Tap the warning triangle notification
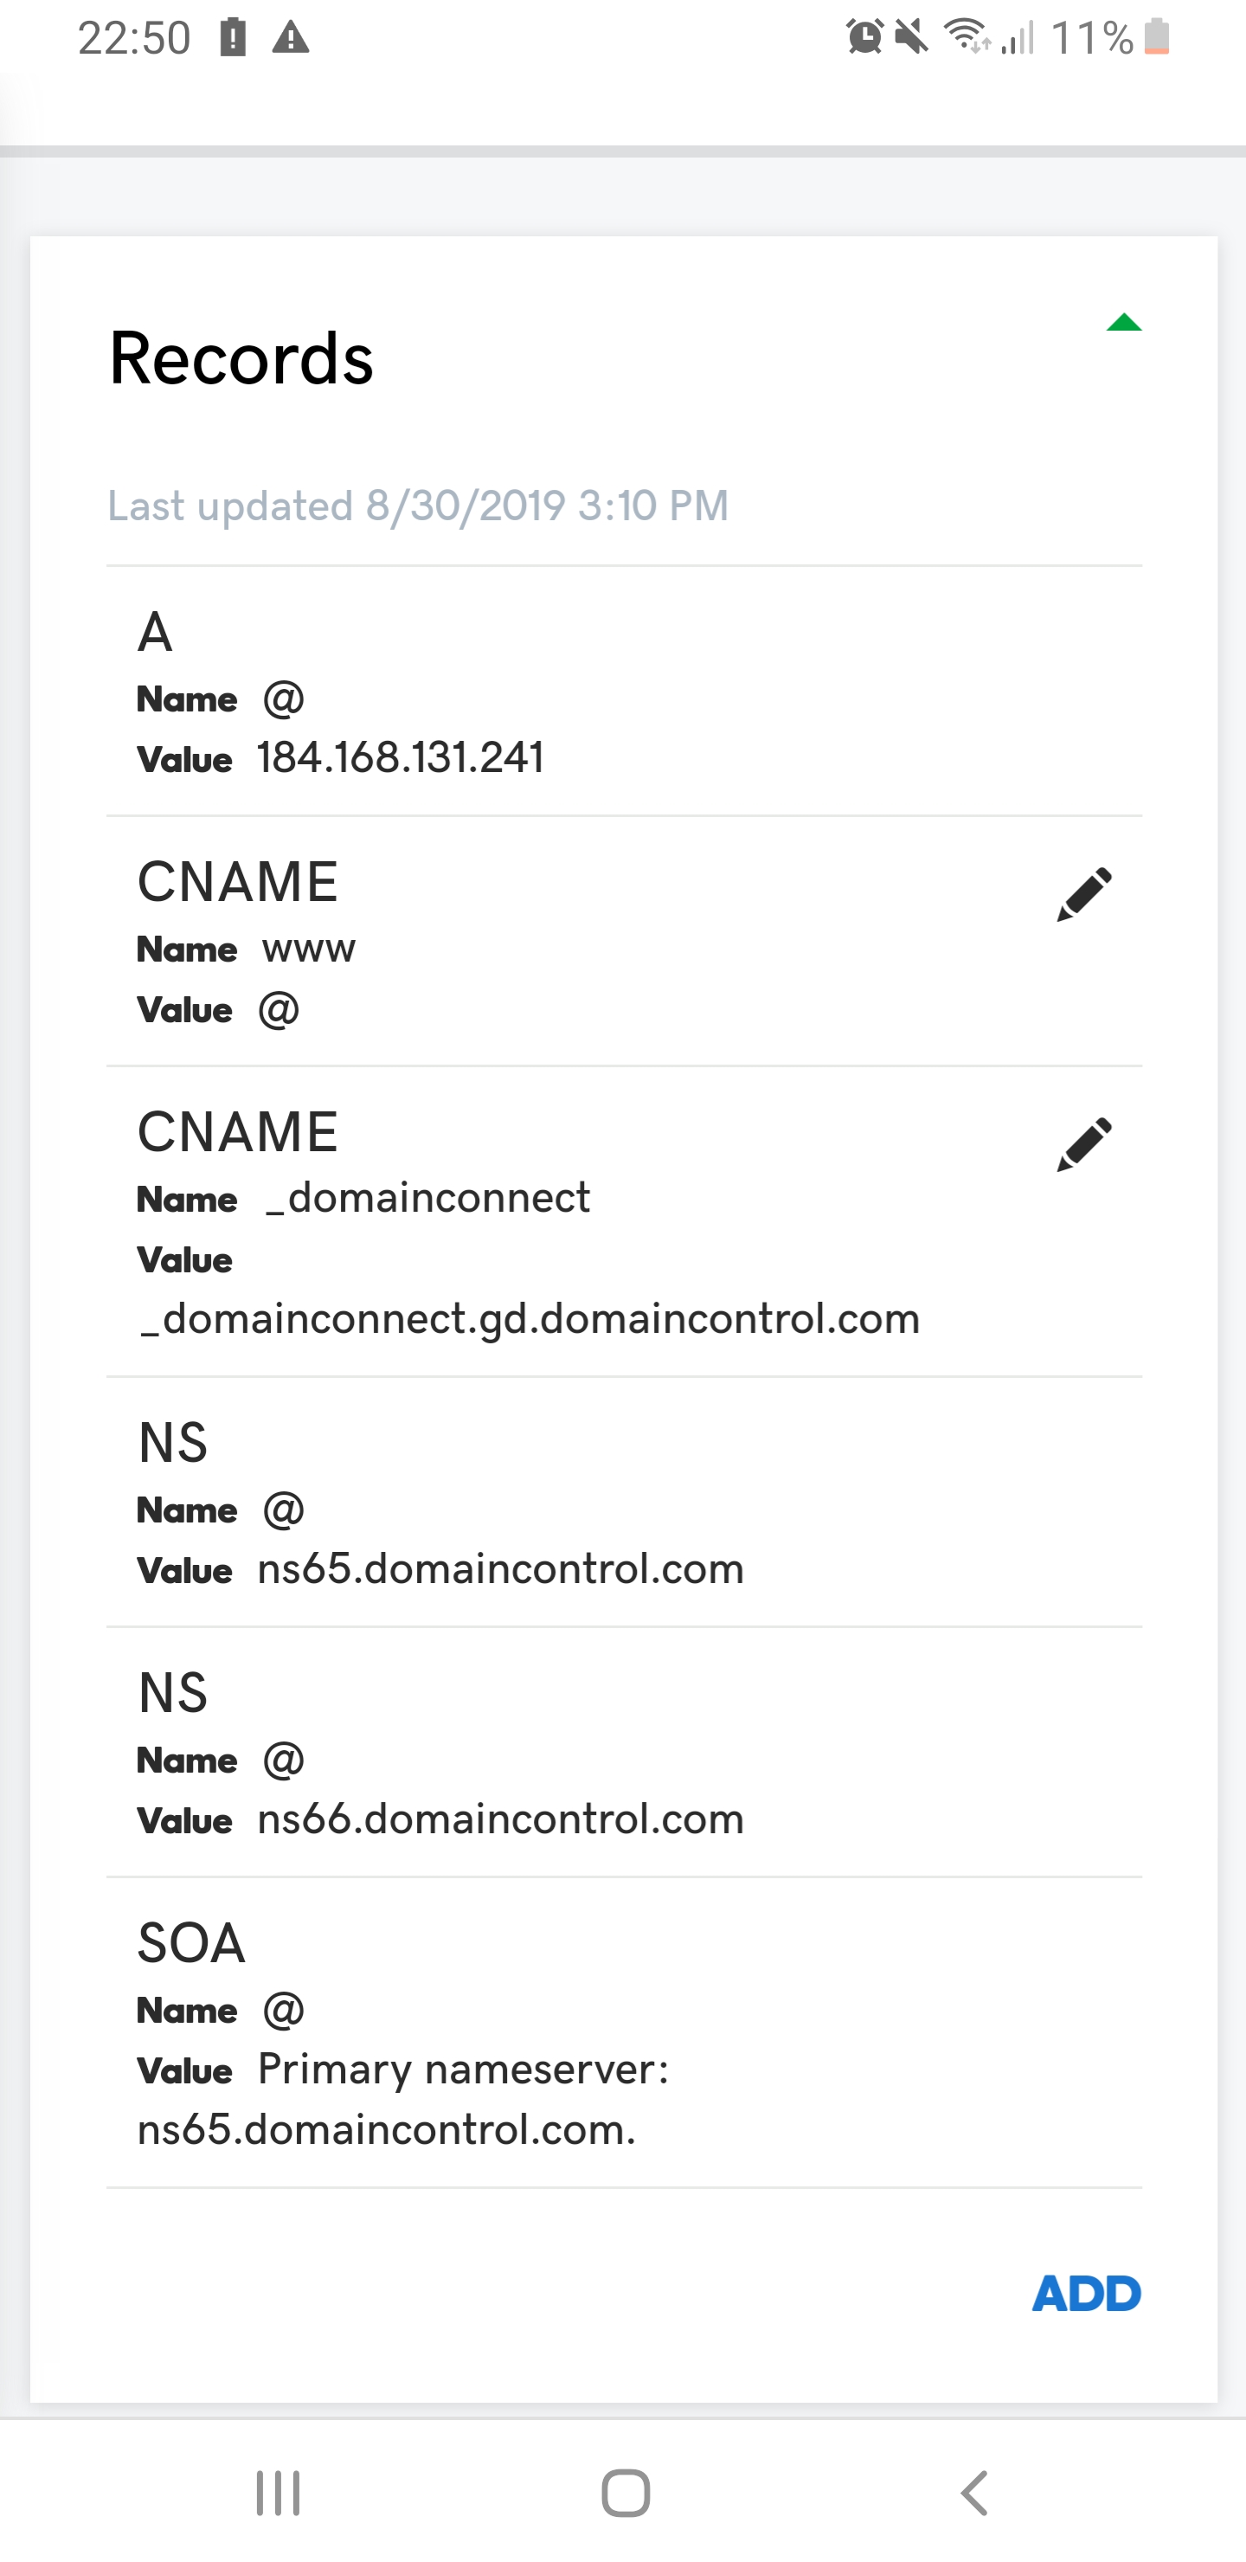This screenshot has width=1246, height=2562. (x=291, y=38)
